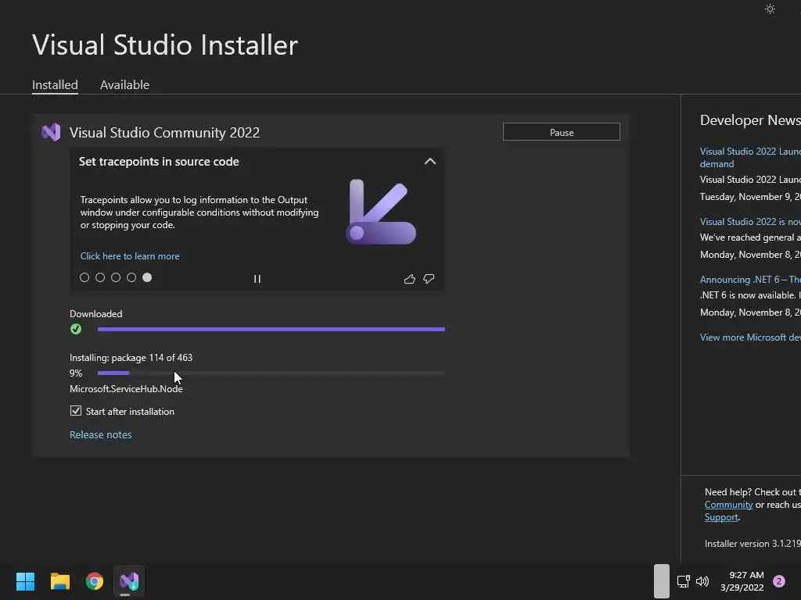
Task: Open Community help link
Action: [728, 505]
